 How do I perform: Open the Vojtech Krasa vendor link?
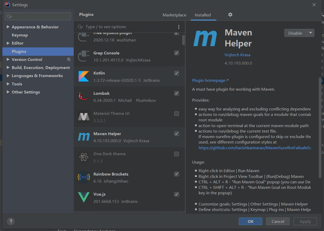coord(237,55)
